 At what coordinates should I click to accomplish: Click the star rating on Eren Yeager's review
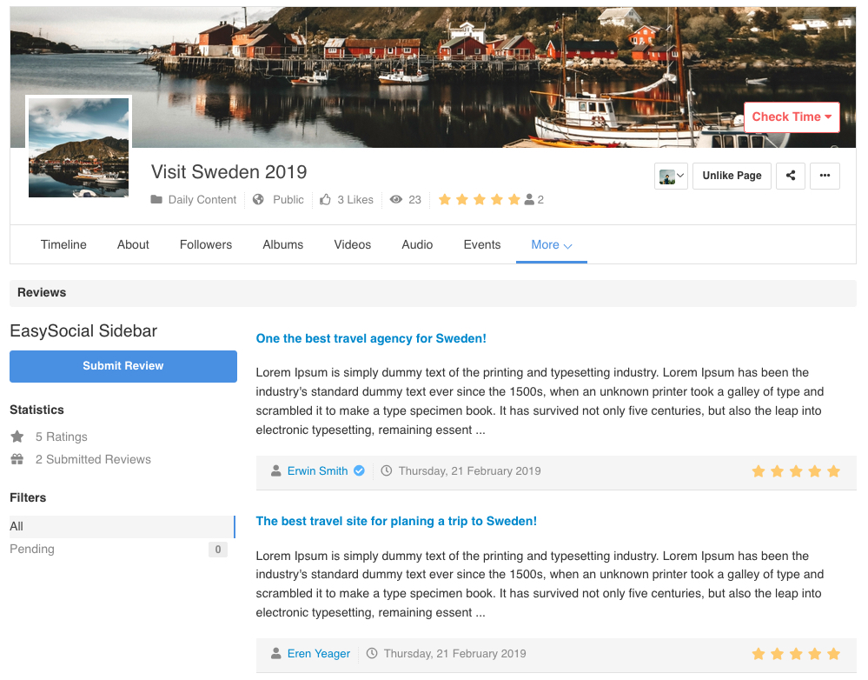pos(796,654)
